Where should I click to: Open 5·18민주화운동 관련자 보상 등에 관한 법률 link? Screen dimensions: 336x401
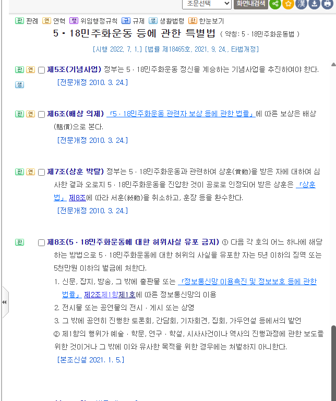[x=181, y=114]
